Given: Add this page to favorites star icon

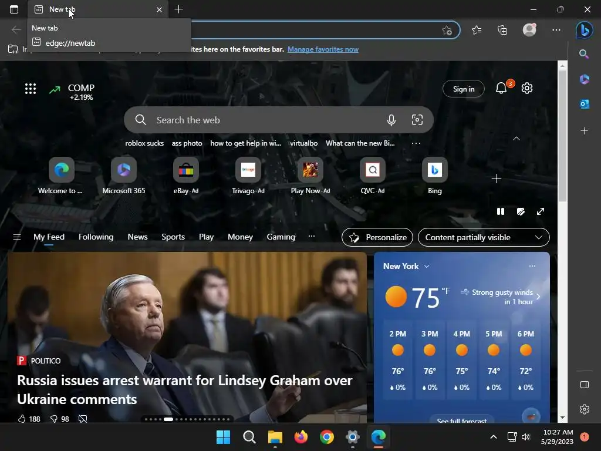Looking at the screenshot, I should (x=447, y=31).
